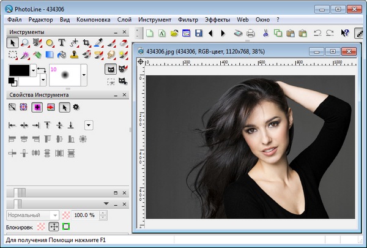Select the rectangular marquee selection tool

[13, 55]
